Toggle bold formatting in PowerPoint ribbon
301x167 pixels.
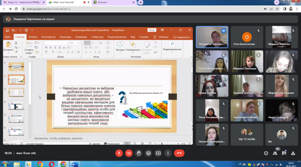tap(46, 48)
